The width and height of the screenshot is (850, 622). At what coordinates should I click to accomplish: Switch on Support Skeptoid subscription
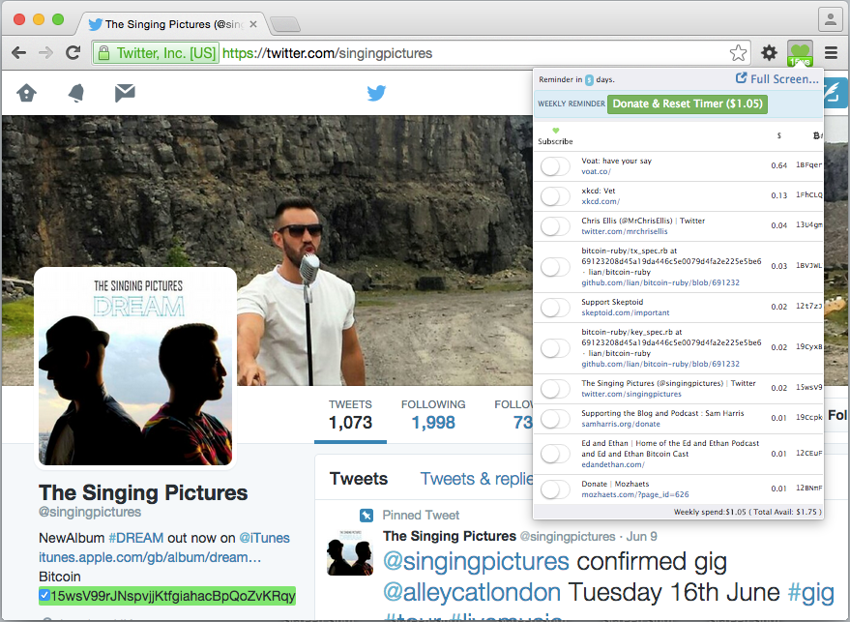pos(556,308)
